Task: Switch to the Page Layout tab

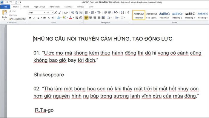Action: [x=39, y=7]
